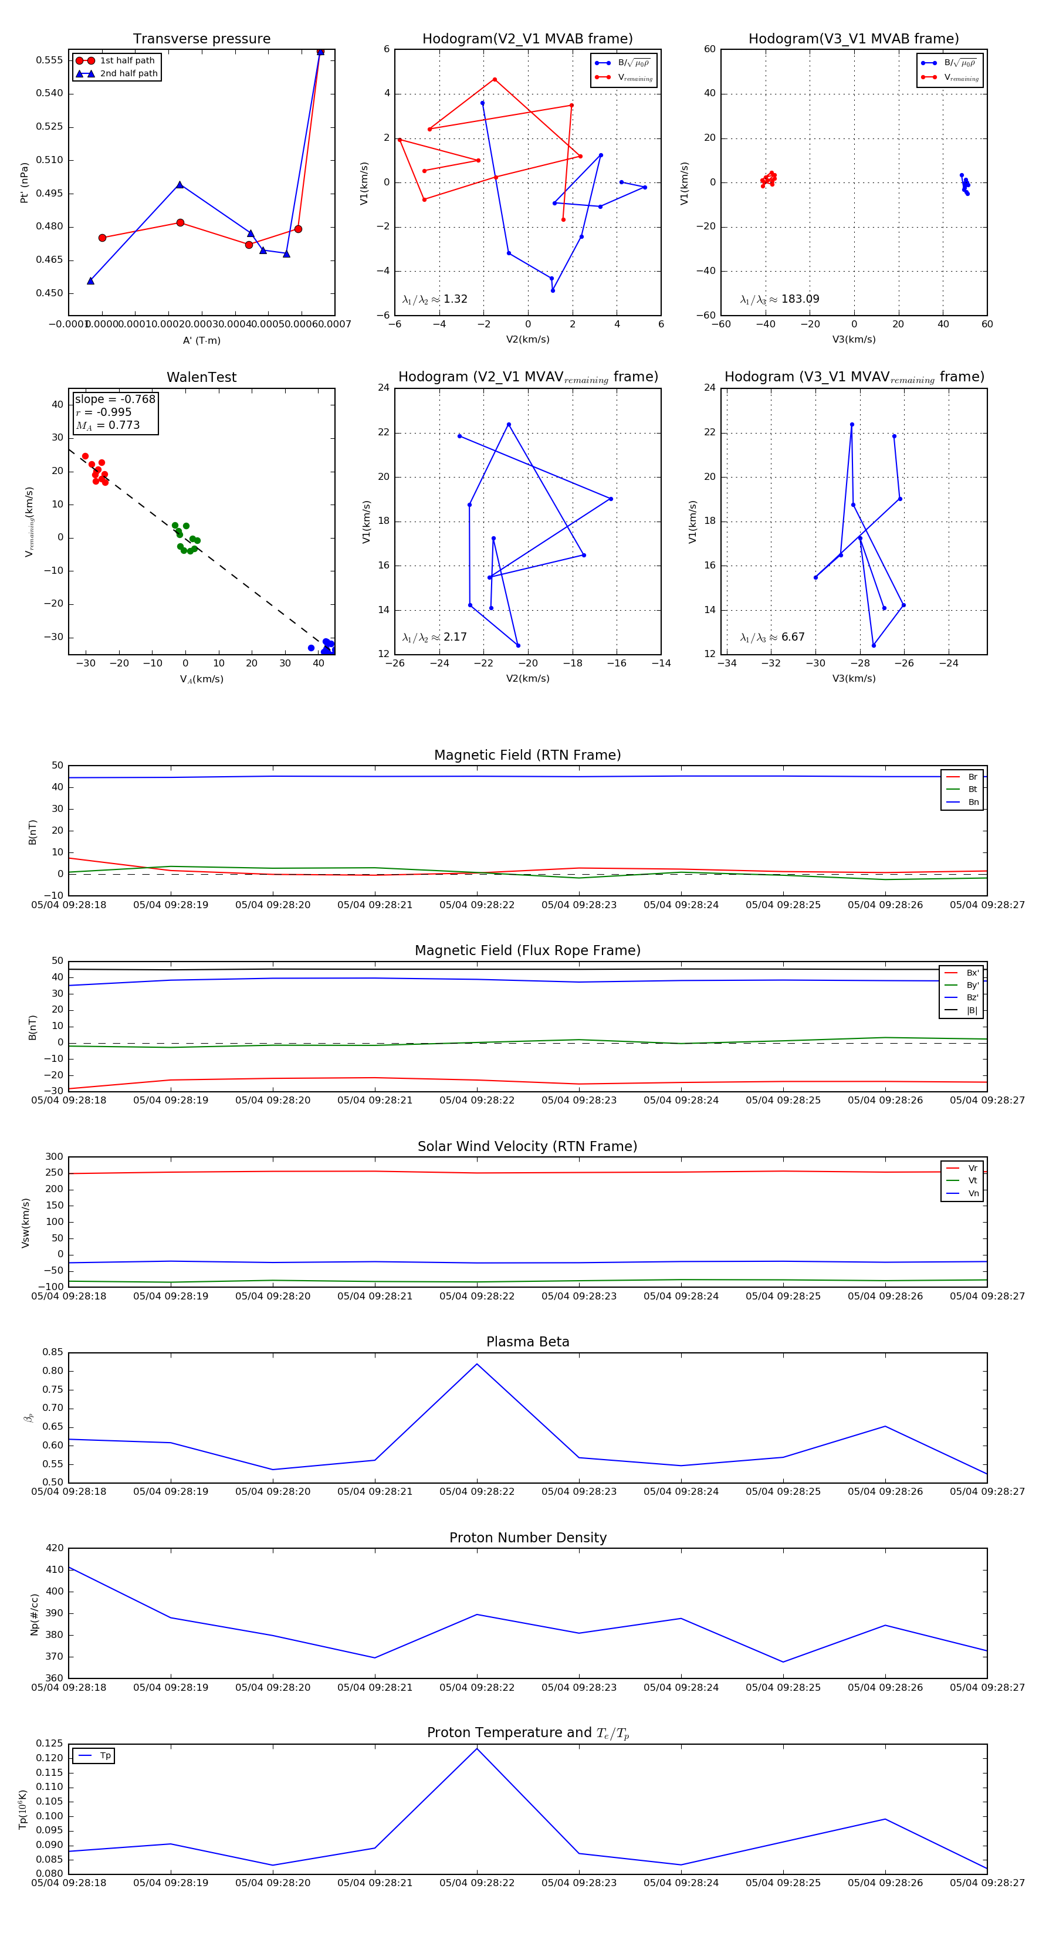Click the 'Vt' legend entry
The height and width of the screenshot is (1936, 1056).
[962, 1181]
